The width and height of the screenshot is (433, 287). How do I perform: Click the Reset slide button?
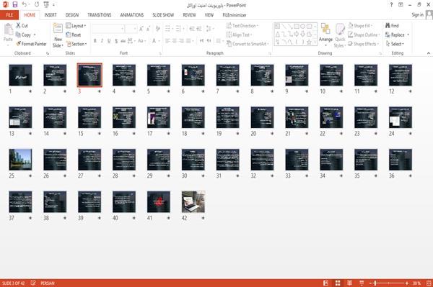tap(74, 35)
